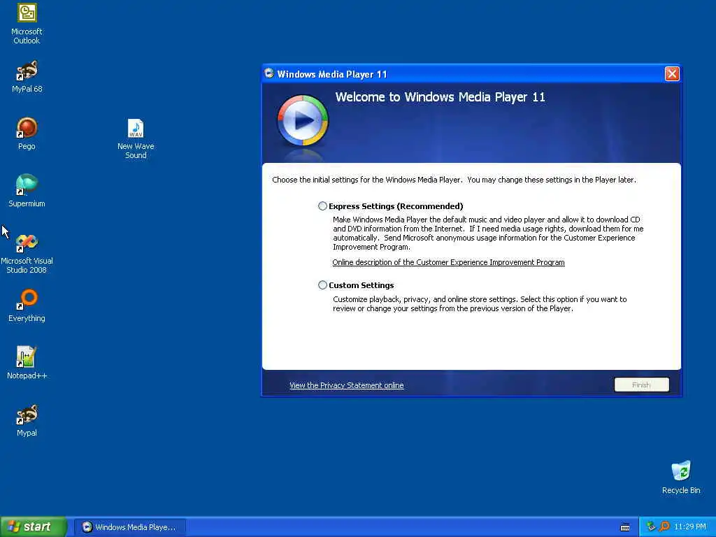This screenshot has height=537, width=716.
Task: Click the taskbar clock showing 11:29 PM
Action: coord(690,527)
